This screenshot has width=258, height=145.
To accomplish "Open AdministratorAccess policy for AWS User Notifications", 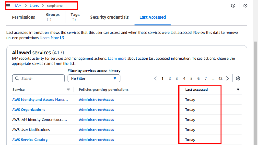I will pyautogui.click(x=96, y=130).
